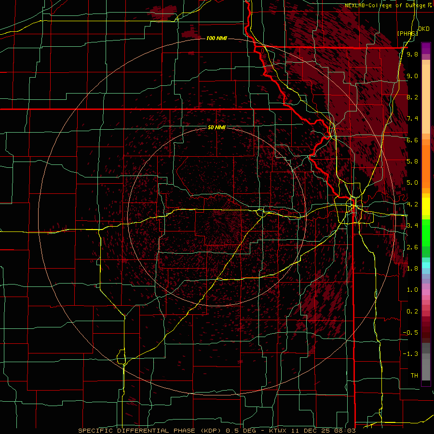This screenshot has height=434, width=434.
Task: Click the 50 NMI range ring label
Action: point(217,127)
